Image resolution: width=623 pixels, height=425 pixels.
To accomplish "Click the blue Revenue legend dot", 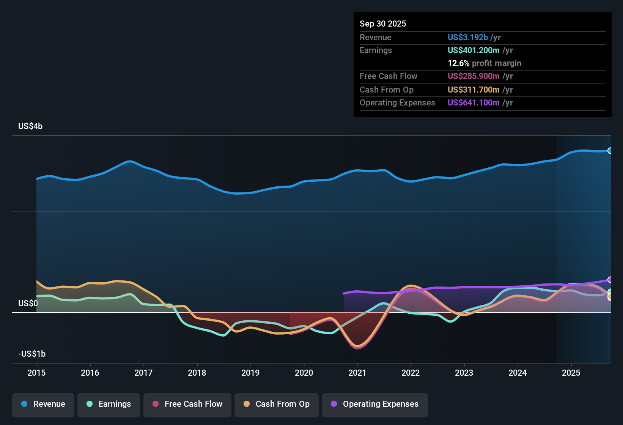I will 24,404.
